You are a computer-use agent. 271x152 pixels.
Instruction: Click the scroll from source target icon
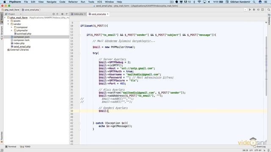(54, 14)
